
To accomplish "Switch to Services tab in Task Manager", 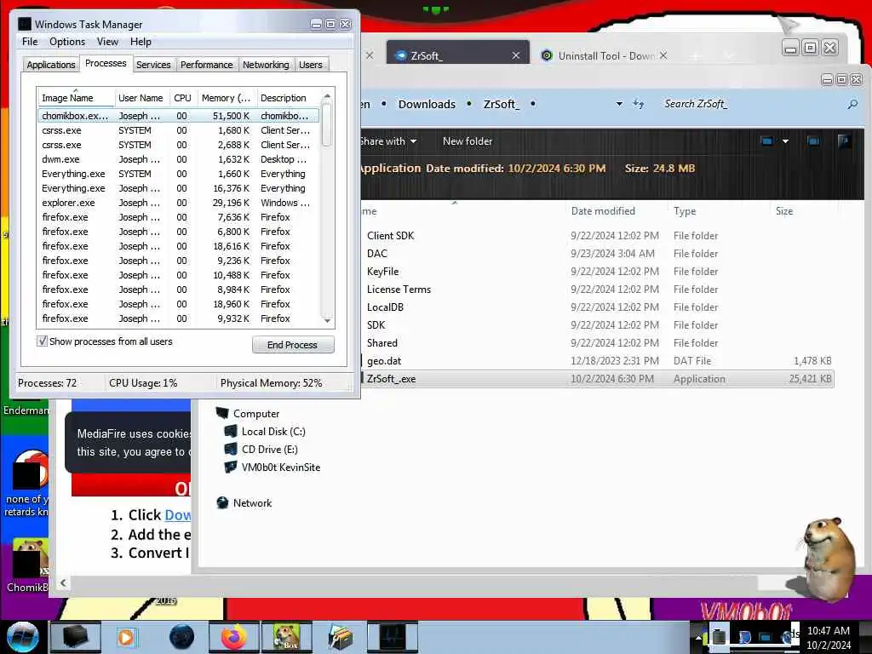I will [x=153, y=65].
